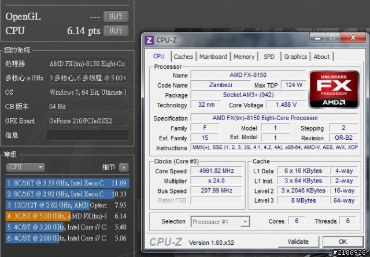Click the Specification field text
The height and width of the screenshot is (257, 370).
tap(275, 118)
